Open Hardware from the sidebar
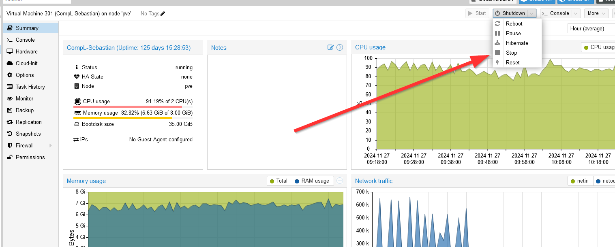 (26, 51)
